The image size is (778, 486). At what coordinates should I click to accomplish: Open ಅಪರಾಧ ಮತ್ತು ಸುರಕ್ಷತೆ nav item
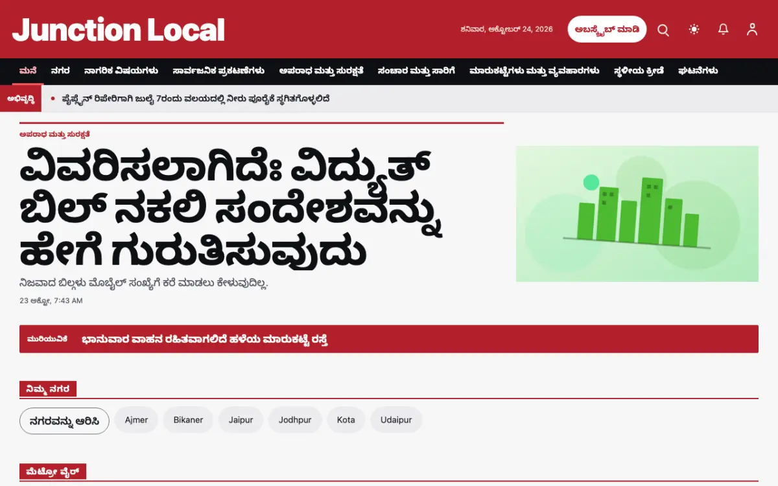(321, 71)
